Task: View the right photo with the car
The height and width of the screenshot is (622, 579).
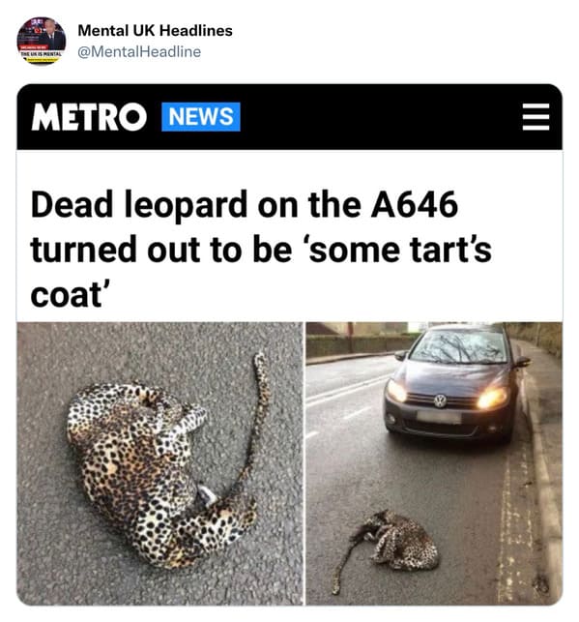Action: (434, 463)
